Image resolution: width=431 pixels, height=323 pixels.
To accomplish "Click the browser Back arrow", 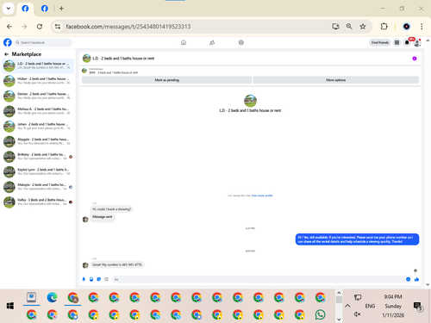I will 9,27.
